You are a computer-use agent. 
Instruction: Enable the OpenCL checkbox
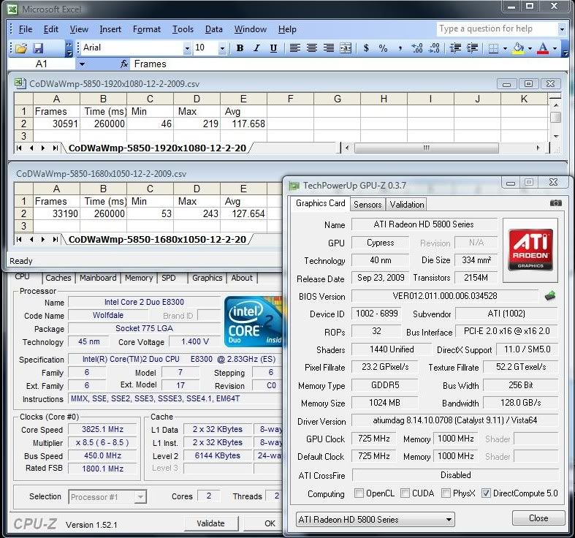coord(359,493)
